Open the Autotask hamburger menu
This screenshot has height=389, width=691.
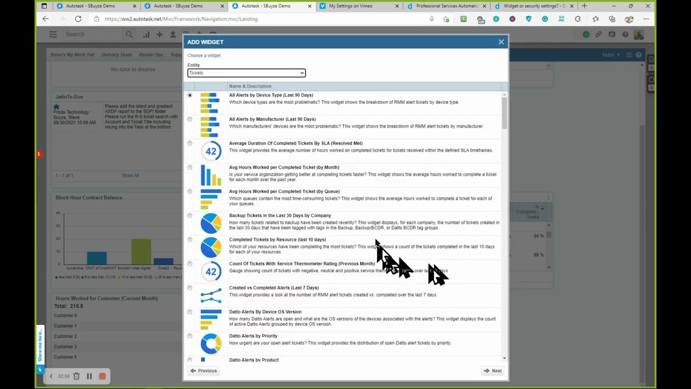coord(53,34)
